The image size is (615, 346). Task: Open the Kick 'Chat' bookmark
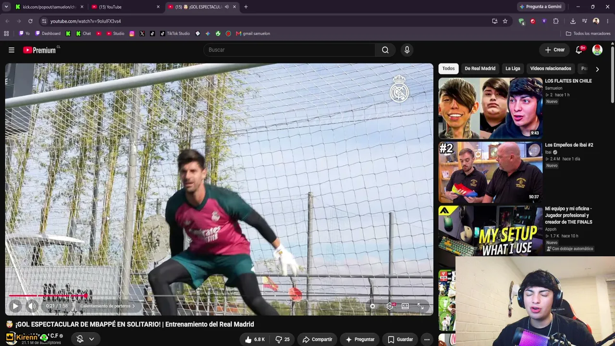click(x=83, y=34)
